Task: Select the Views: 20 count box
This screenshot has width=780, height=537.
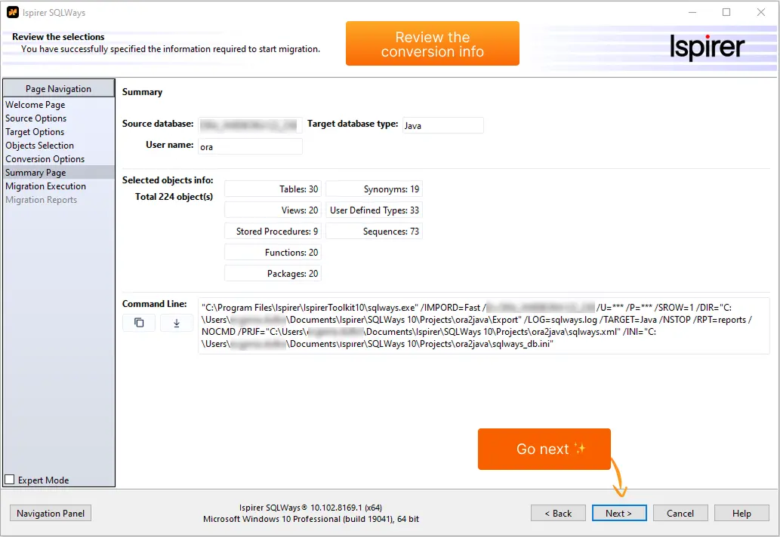Action: [x=273, y=210]
